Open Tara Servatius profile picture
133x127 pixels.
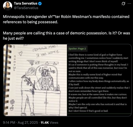coord(8,6)
